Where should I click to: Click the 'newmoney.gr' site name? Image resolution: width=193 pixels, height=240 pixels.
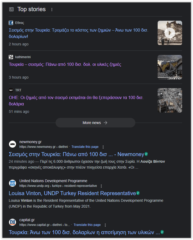click(x=31, y=142)
